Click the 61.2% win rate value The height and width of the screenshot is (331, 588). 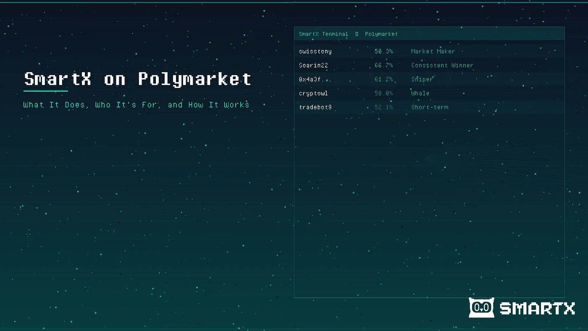point(384,79)
